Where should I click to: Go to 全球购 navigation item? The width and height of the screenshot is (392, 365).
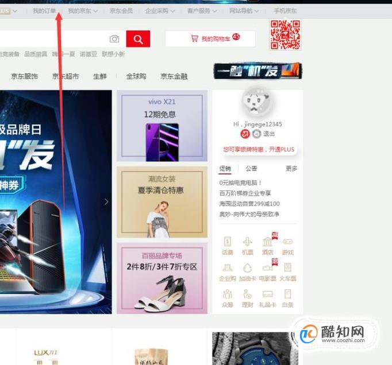pyautogui.click(x=136, y=76)
